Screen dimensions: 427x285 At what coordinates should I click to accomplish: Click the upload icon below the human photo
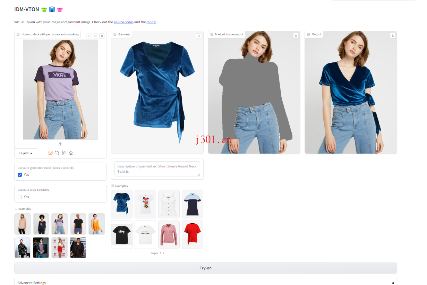(60, 144)
